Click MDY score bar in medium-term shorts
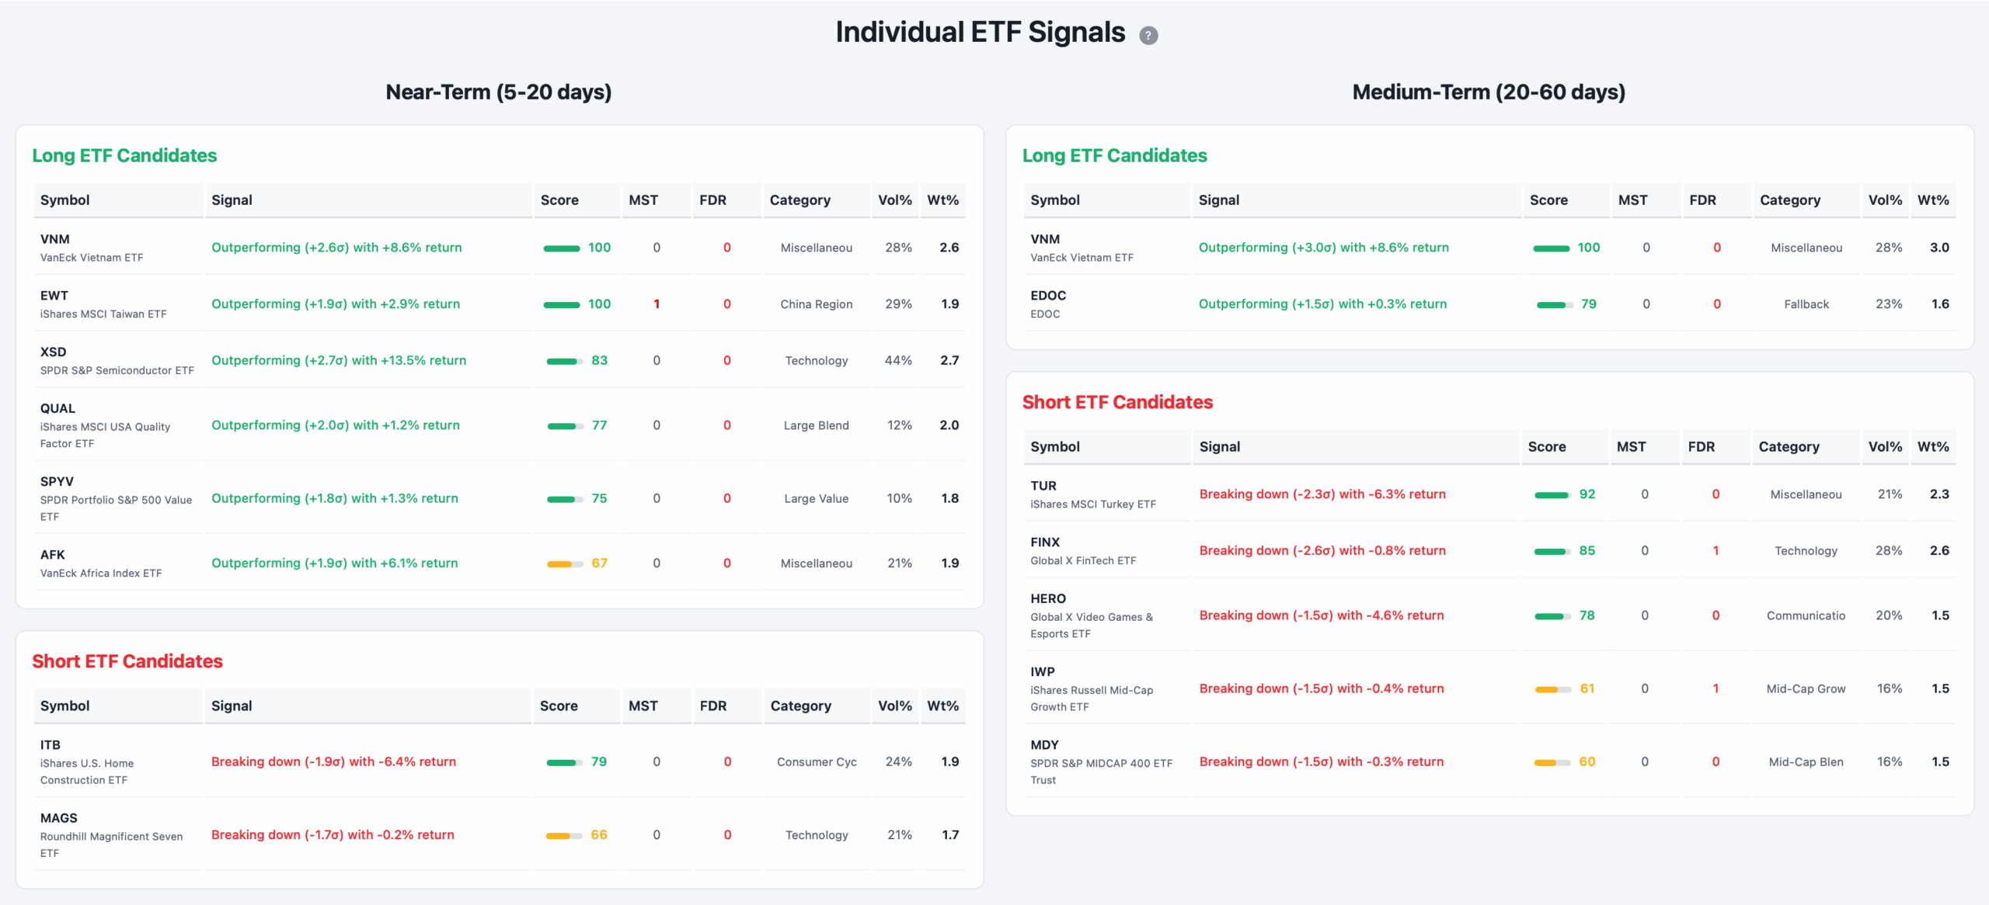 [x=1552, y=763]
